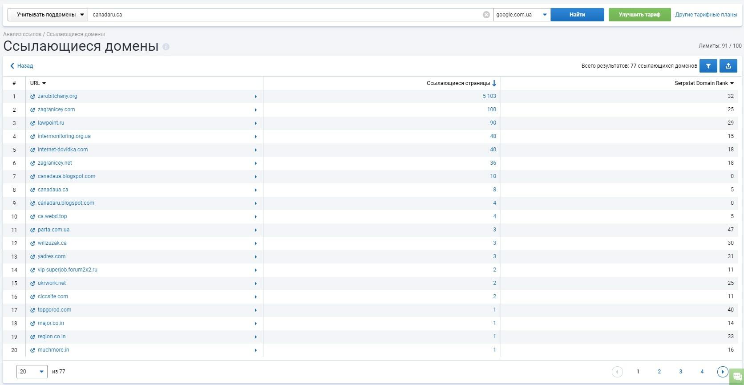The image size is (744, 385).
Task: Clear the domain search field
Action: [486, 15]
